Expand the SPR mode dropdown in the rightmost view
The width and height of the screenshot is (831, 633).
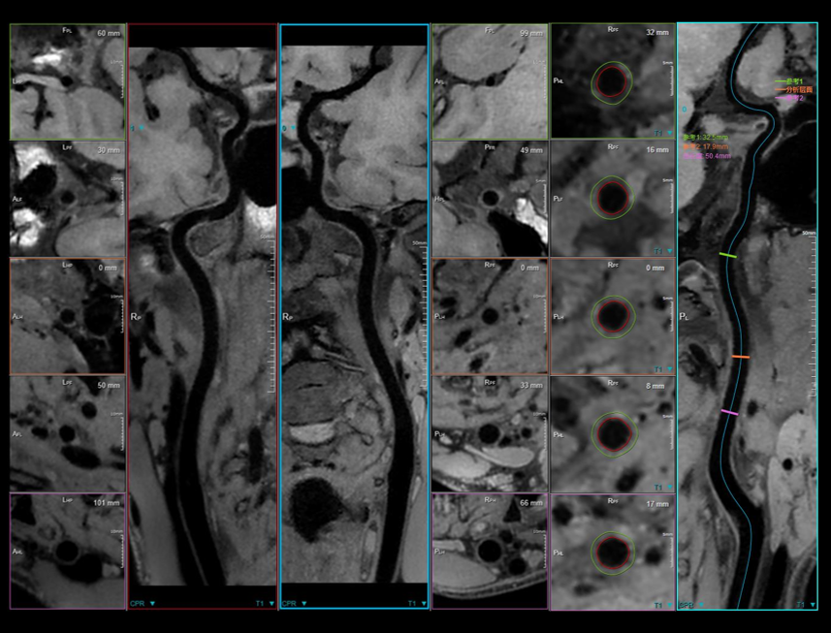pos(691,604)
